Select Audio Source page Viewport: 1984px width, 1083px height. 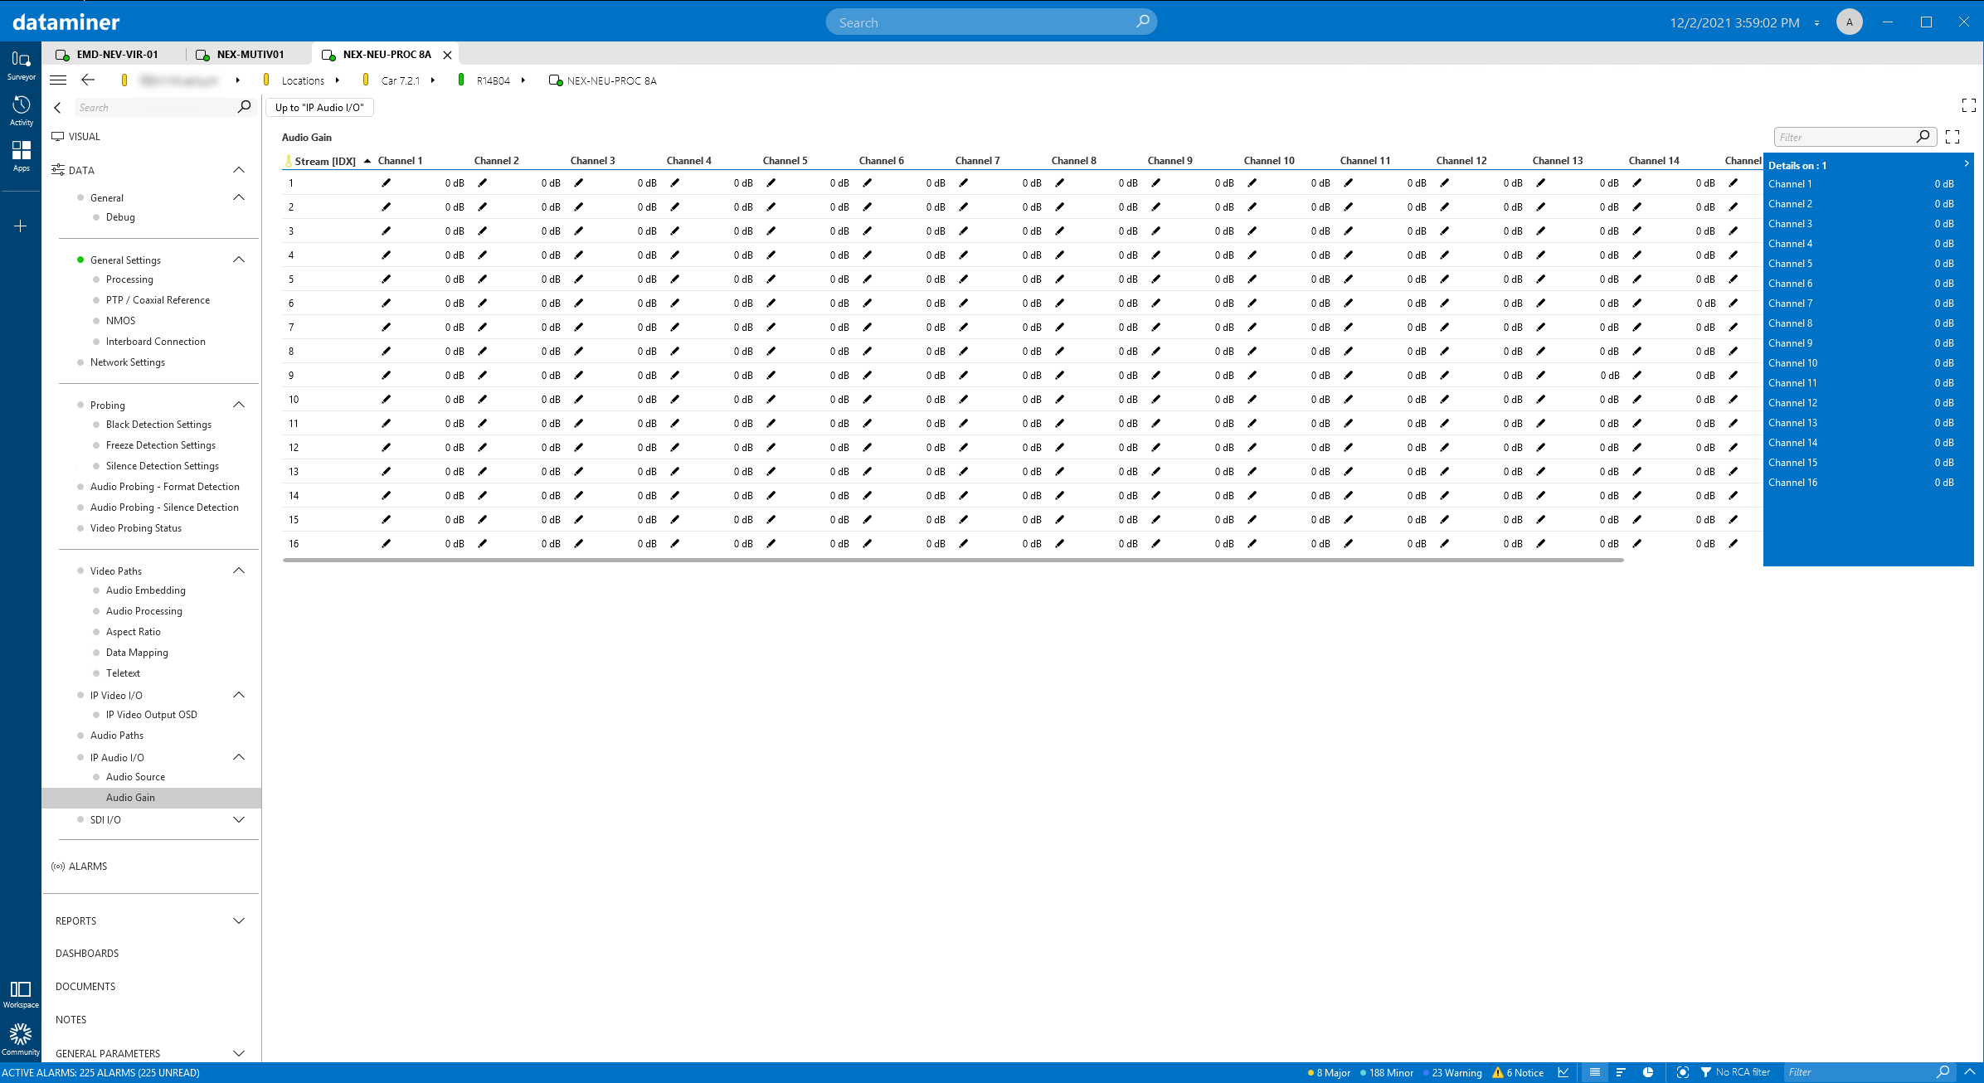[x=135, y=777]
